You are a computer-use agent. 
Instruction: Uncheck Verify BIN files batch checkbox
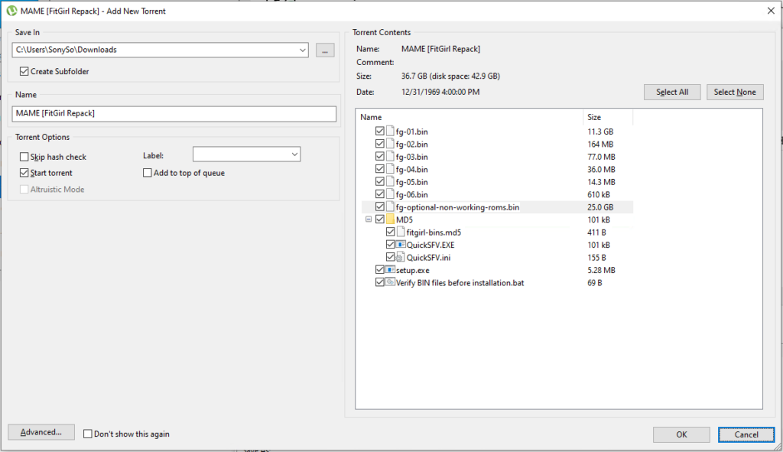click(x=379, y=282)
